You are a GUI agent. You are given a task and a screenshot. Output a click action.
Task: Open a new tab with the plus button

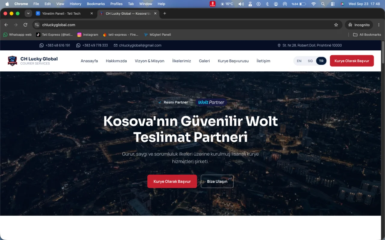pos(165,13)
